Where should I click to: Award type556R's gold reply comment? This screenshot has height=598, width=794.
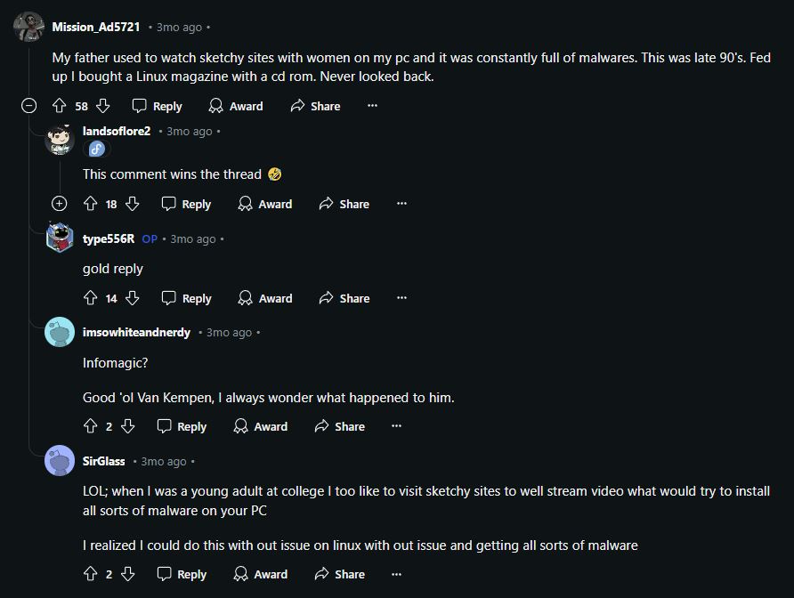point(265,298)
